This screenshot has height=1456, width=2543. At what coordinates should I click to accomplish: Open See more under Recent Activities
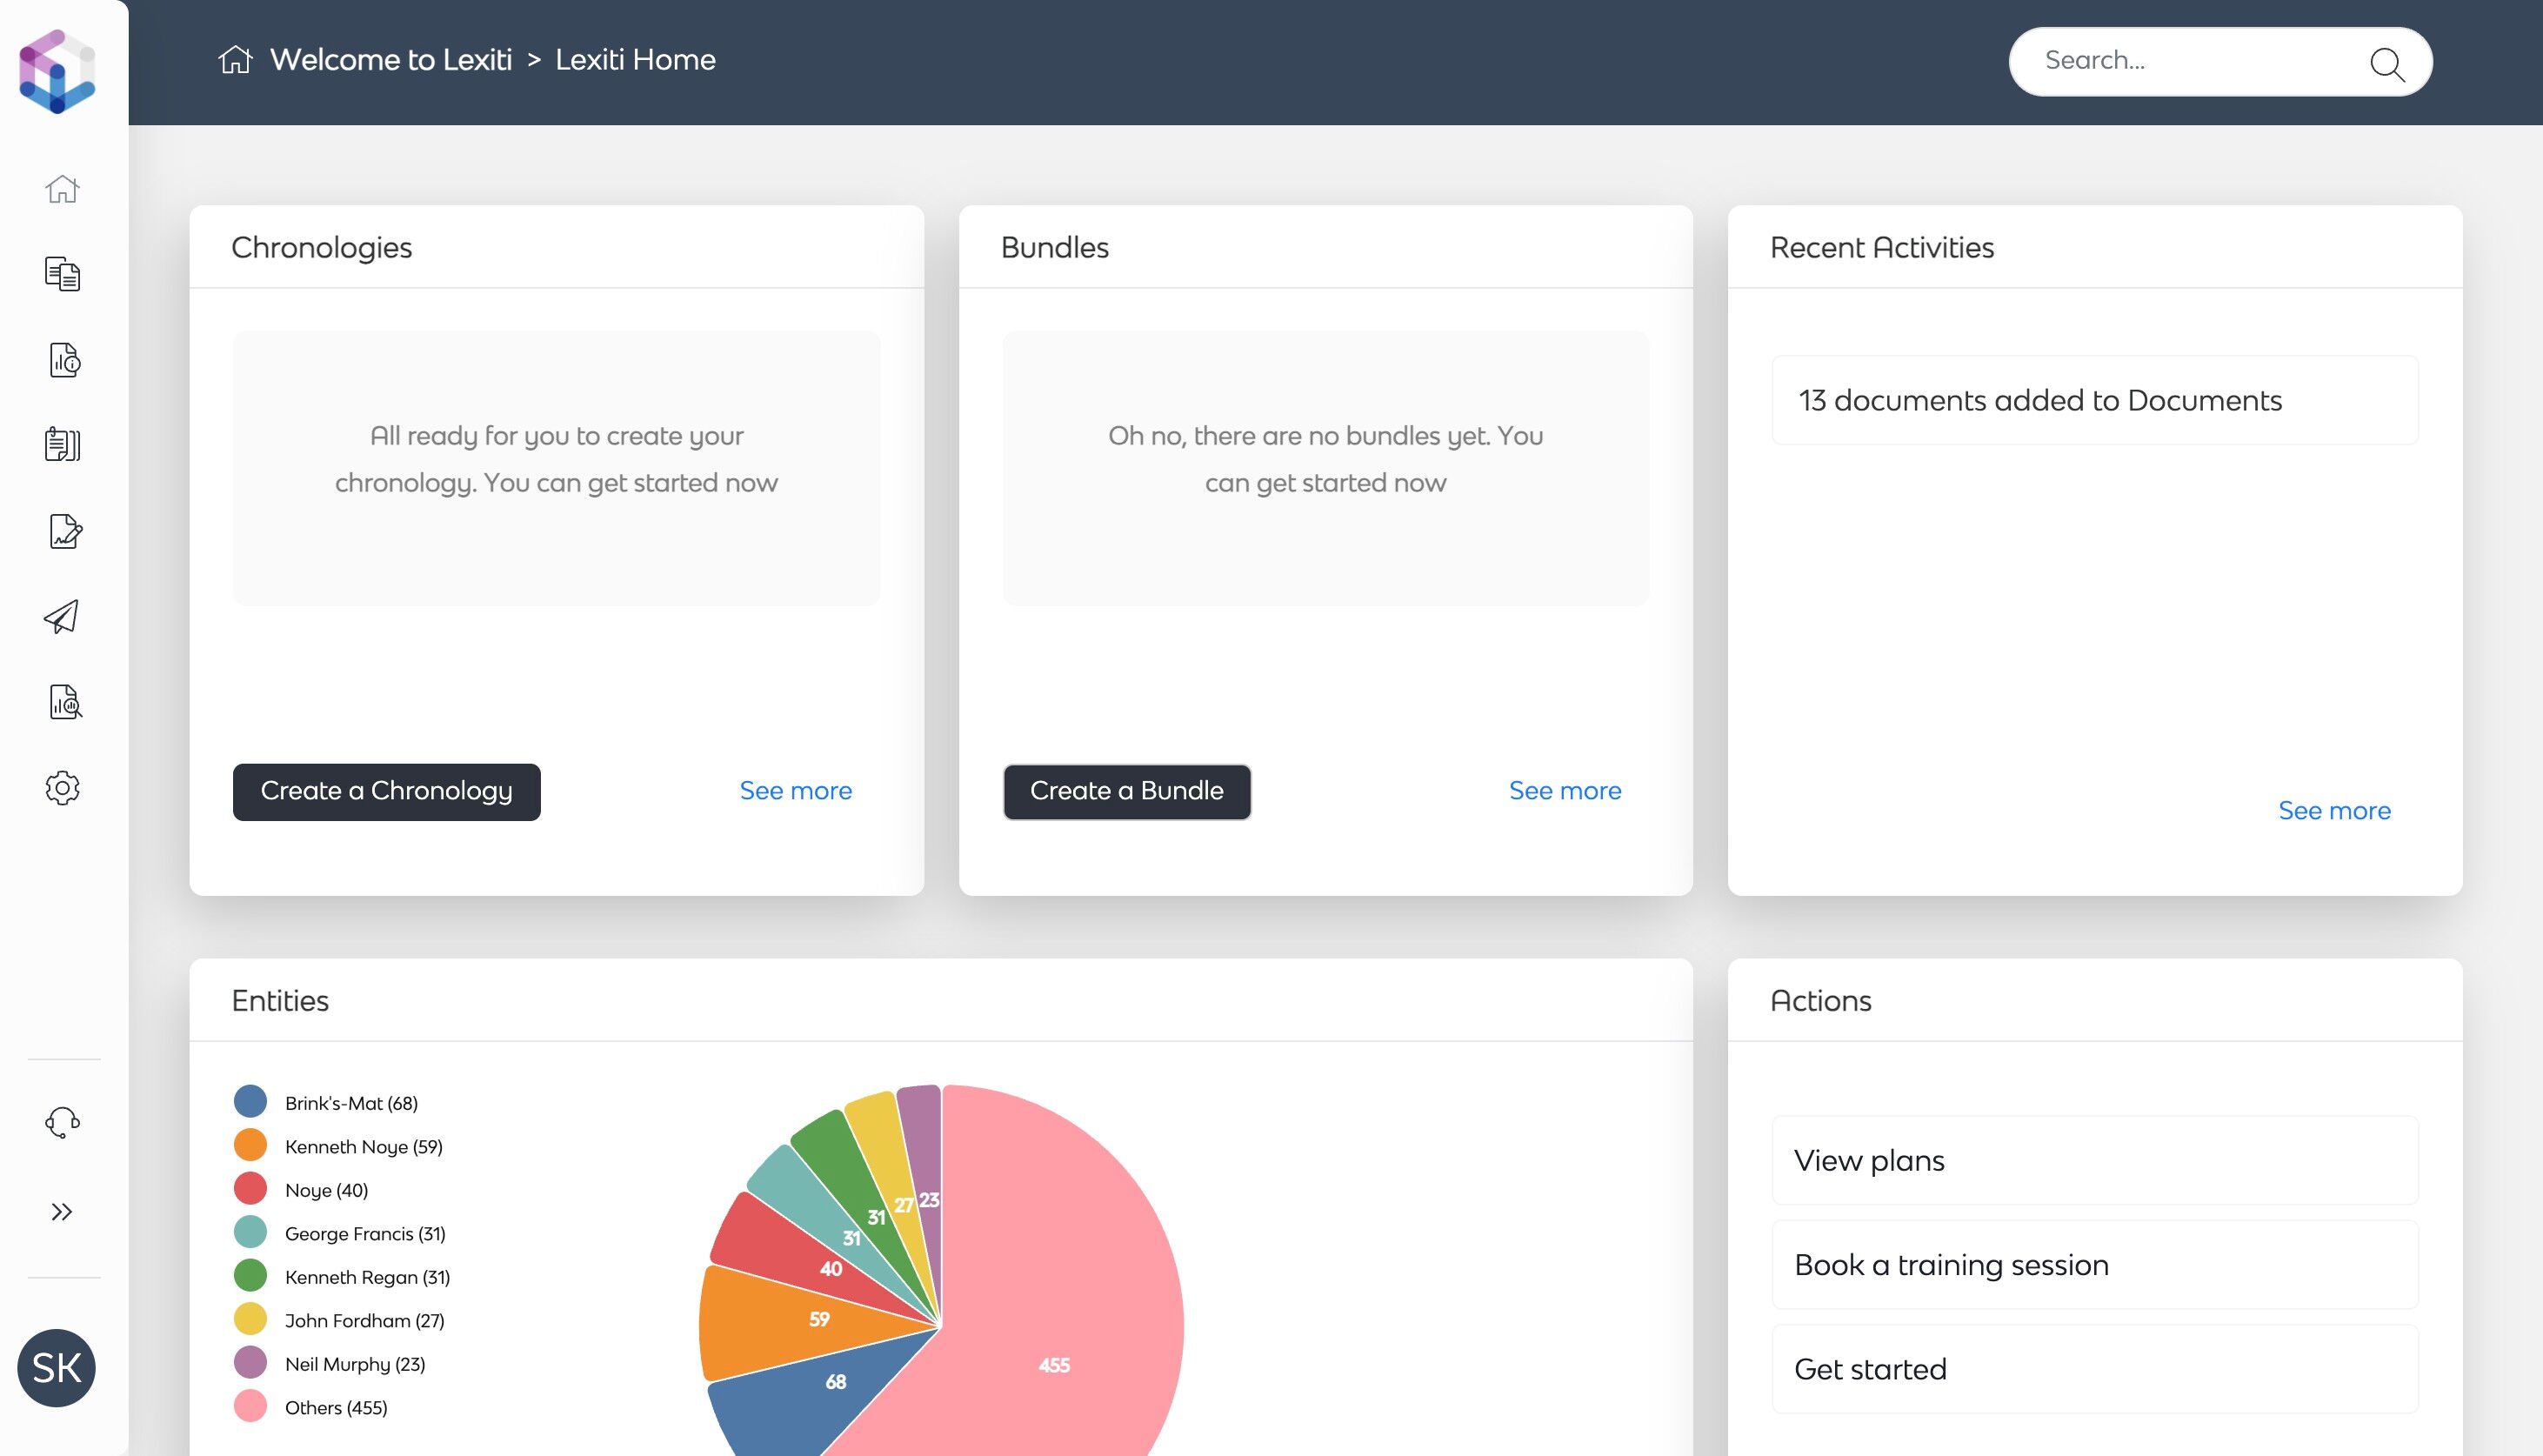coord(2333,811)
